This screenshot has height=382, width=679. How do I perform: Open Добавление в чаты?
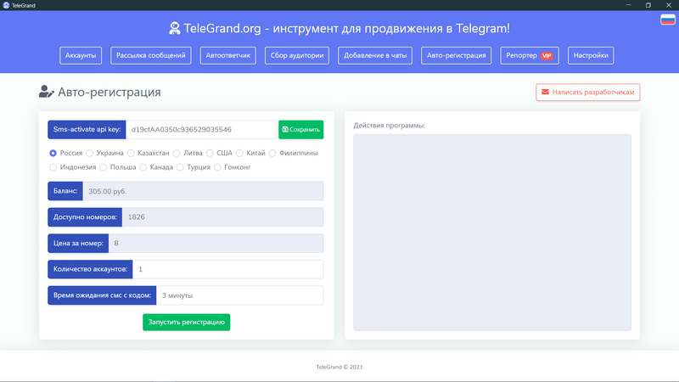[375, 55]
